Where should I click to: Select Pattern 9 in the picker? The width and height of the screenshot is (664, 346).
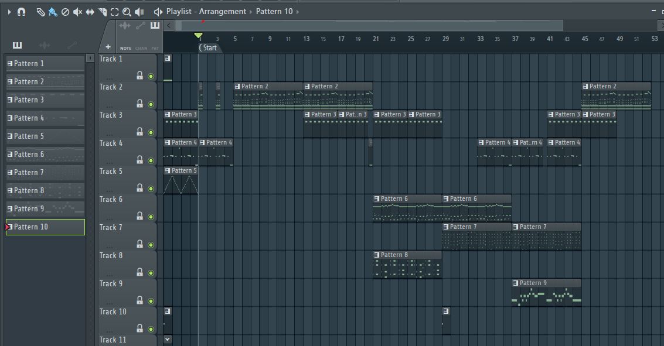(x=45, y=209)
